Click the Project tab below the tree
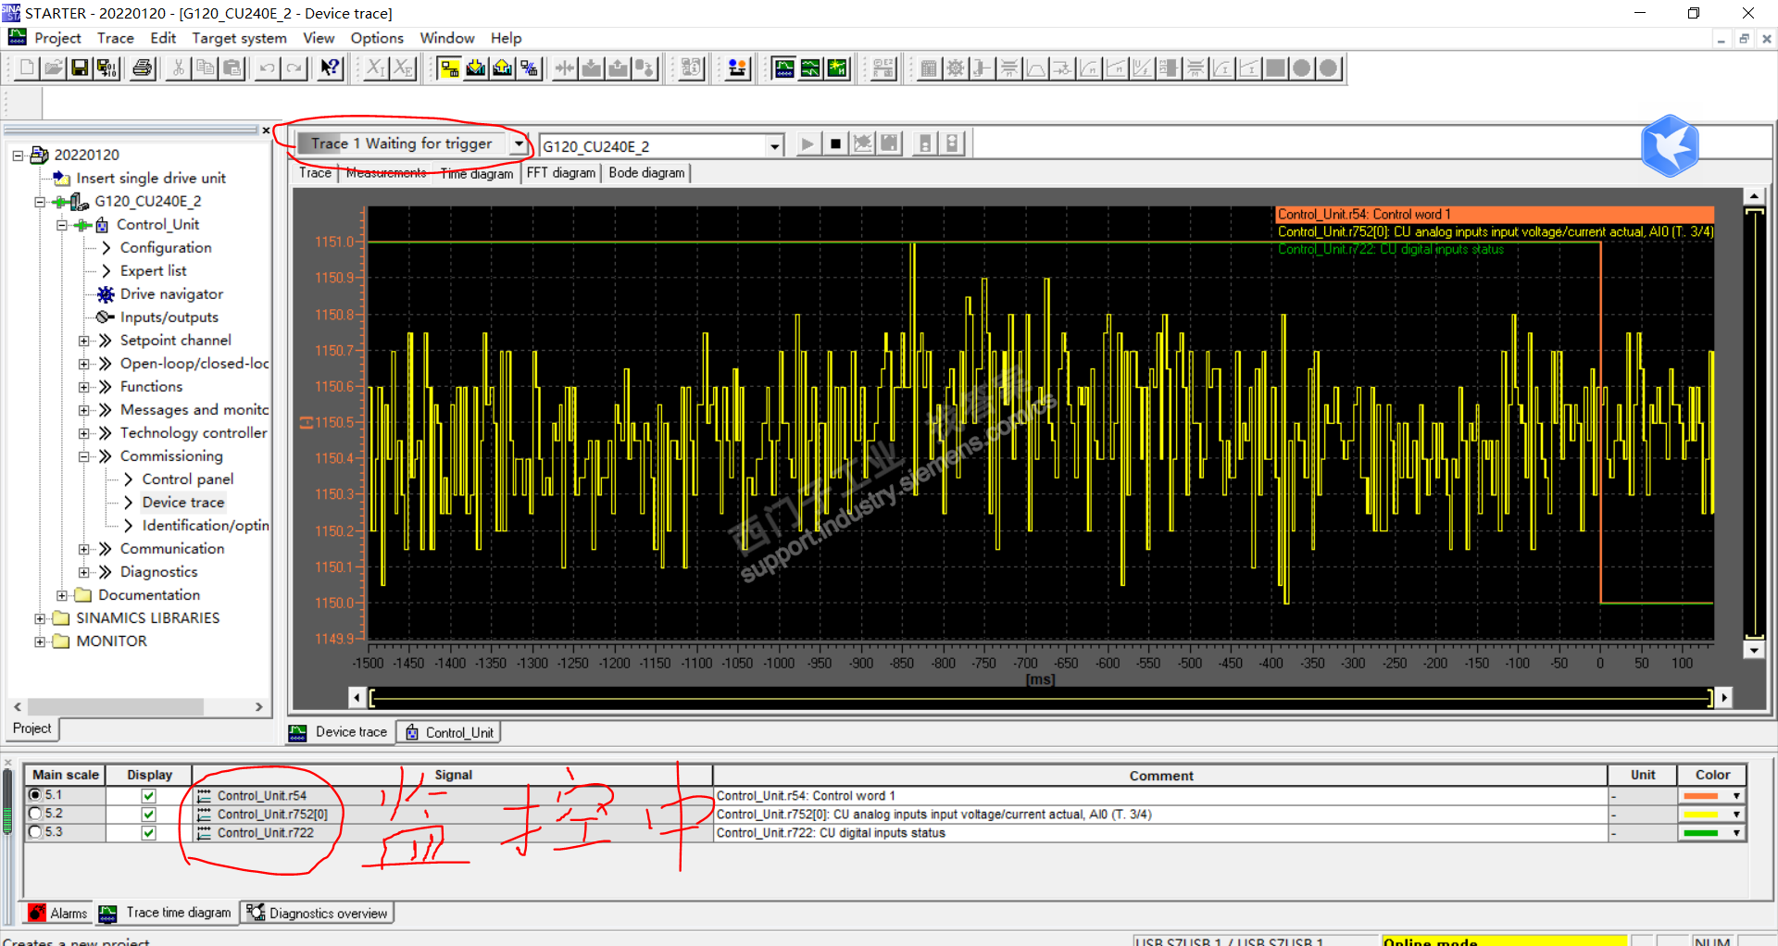The width and height of the screenshot is (1778, 946). click(x=32, y=728)
